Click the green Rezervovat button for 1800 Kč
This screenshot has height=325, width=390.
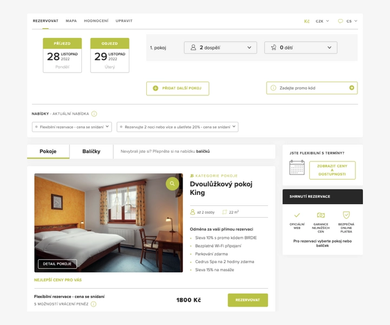pyautogui.click(x=248, y=300)
